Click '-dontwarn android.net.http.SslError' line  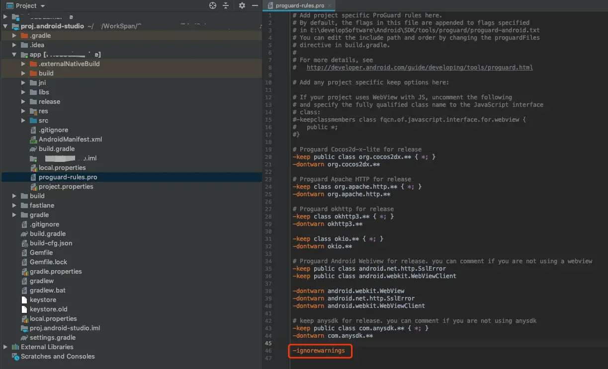point(353,298)
